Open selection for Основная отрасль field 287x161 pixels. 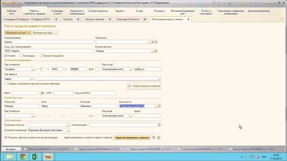[68, 125]
